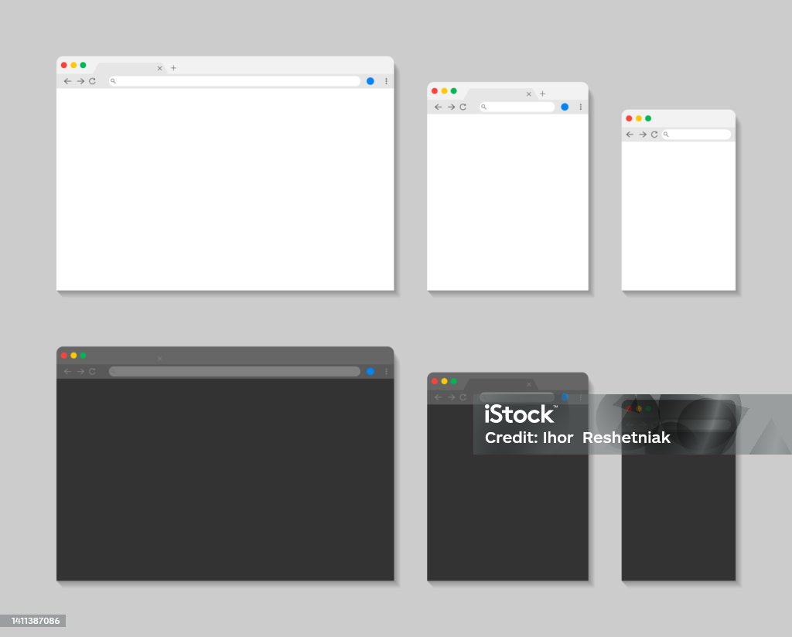This screenshot has width=792, height=637.
Task: Close the tab in large light browser
Action: click(x=159, y=68)
